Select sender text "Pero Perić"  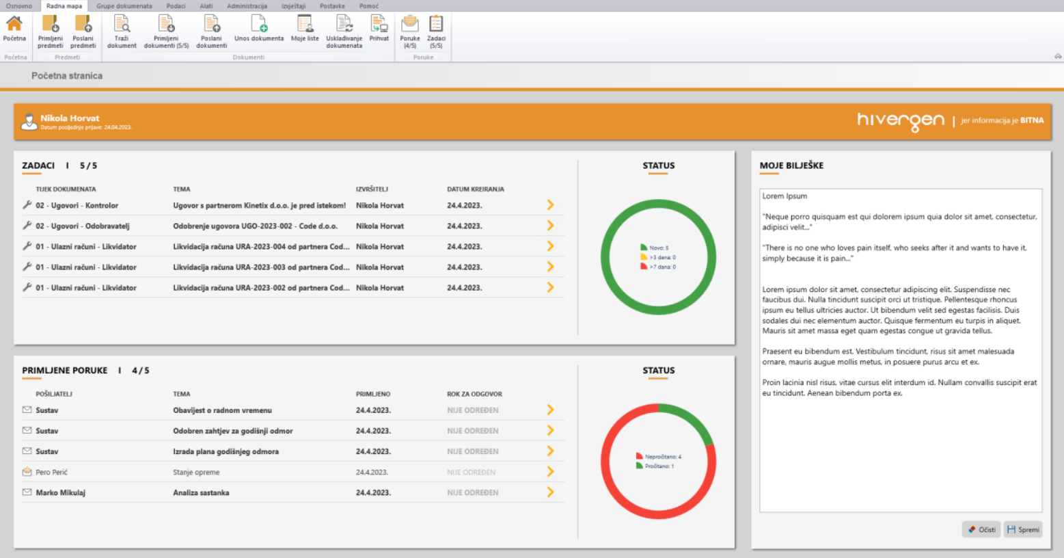[52, 472]
